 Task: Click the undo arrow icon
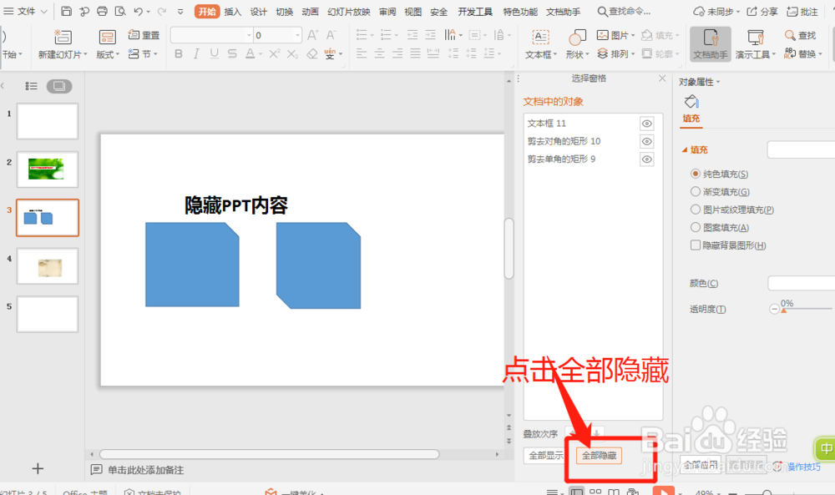click(139, 11)
